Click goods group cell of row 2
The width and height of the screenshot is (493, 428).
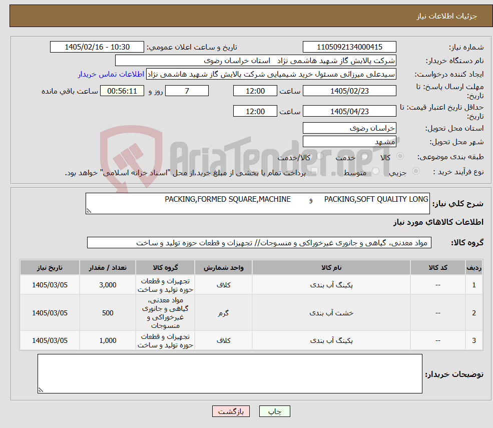coord(165,313)
